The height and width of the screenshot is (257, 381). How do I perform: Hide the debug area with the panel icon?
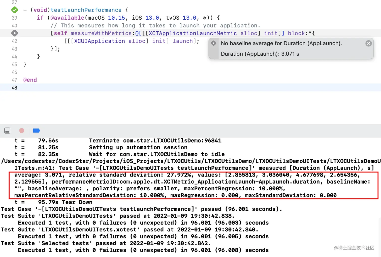(7, 131)
